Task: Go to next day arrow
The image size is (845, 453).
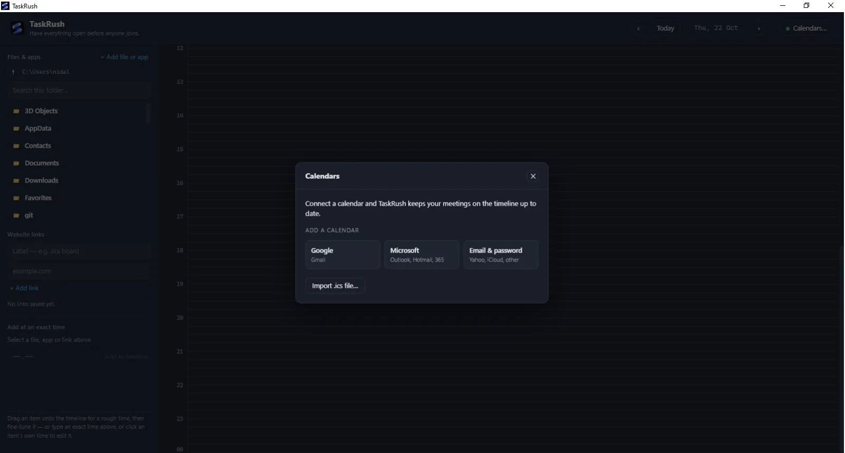Action: click(759, 28)
